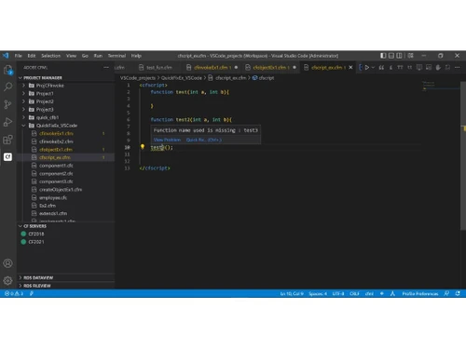Open the Adobe CFML panel three-dots menu

[x=106, y=67]
